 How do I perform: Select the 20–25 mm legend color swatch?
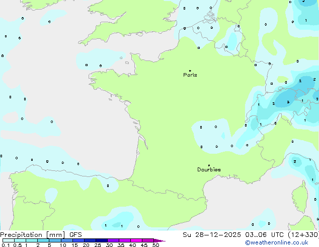pos(90,240)
